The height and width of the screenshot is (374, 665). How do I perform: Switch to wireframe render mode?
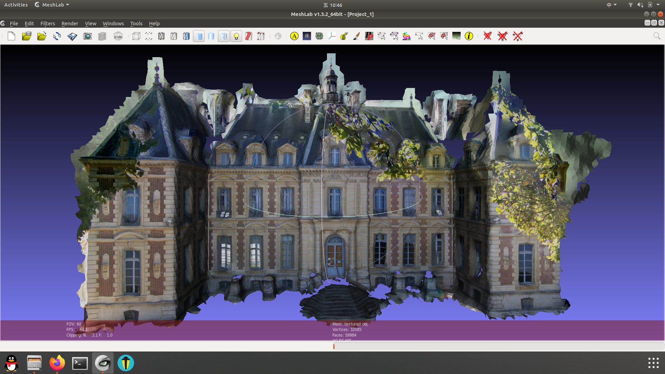[161, 36]
